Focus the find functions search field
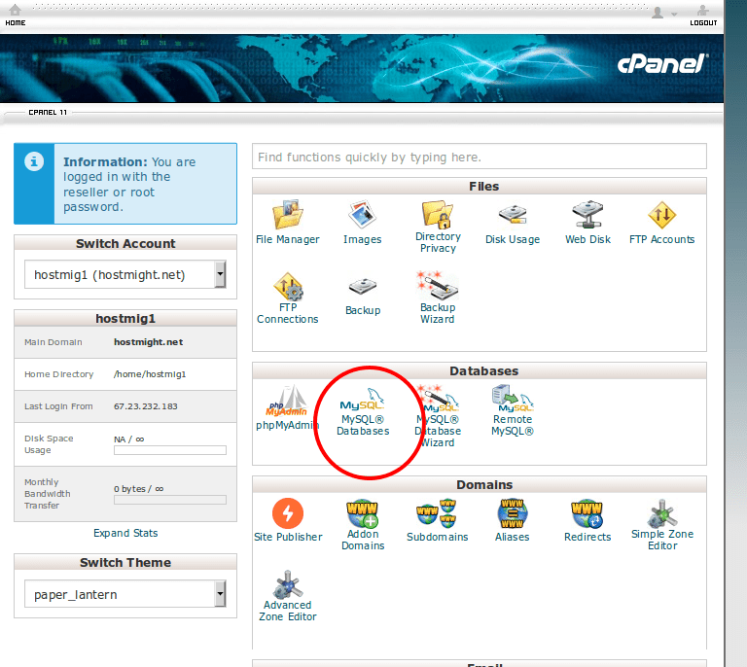 point(480,157)
